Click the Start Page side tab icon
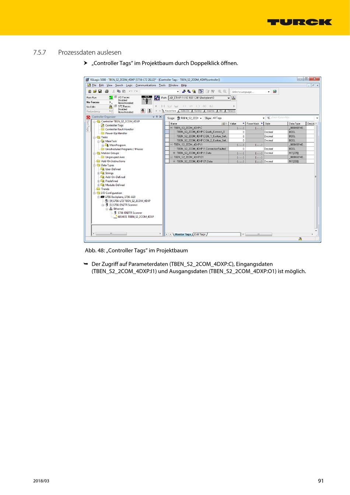The image size is (350, 495). (88, 118)
